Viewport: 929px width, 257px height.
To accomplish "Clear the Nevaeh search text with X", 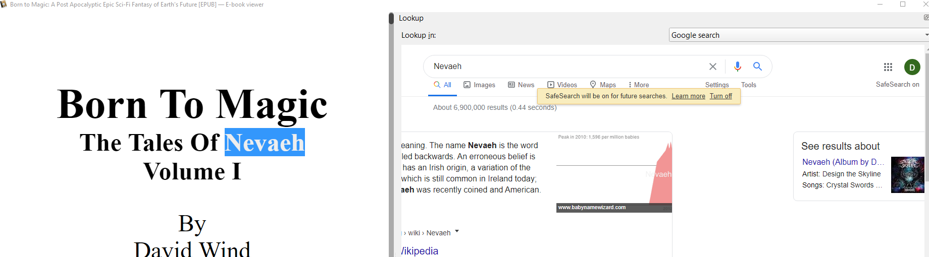I will click(712, 67).
